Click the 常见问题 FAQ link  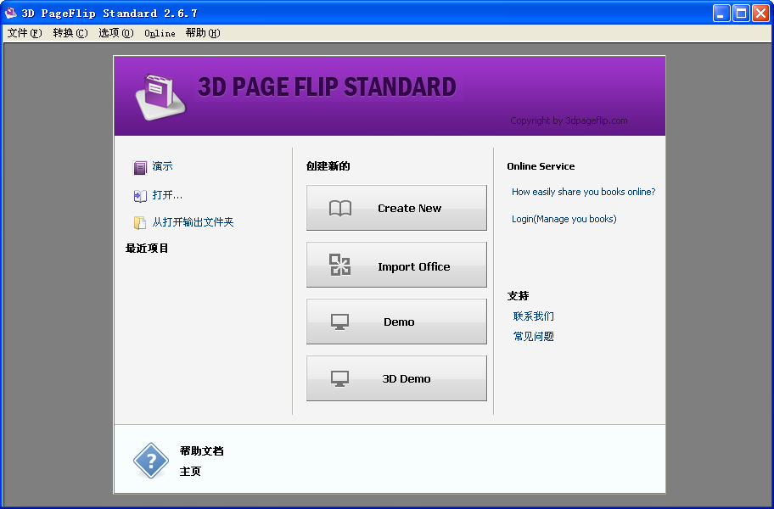pyautogui.click(x=534, y=337)
